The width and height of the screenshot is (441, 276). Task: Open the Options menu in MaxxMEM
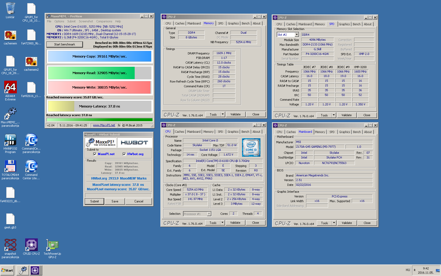pos(59,21)
